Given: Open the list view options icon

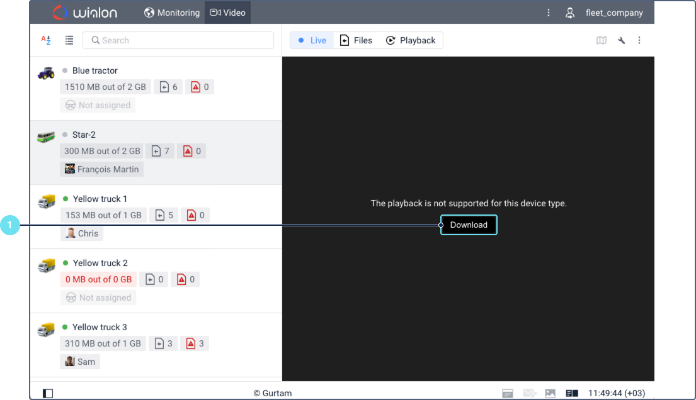Looking at the screenshot, I should pyautogui.click(x=69, y=40).
